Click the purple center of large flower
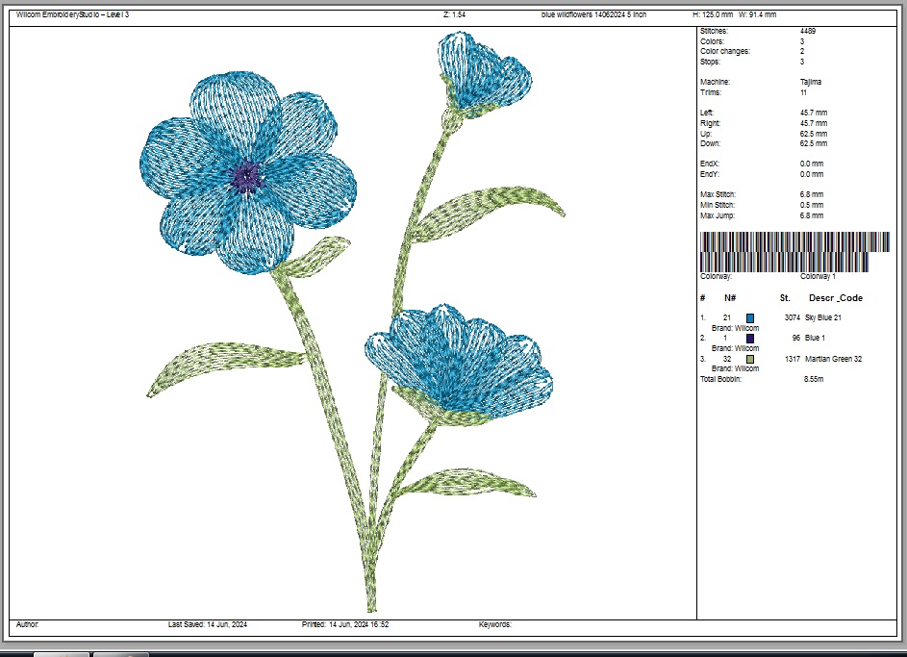 [247, 176]
